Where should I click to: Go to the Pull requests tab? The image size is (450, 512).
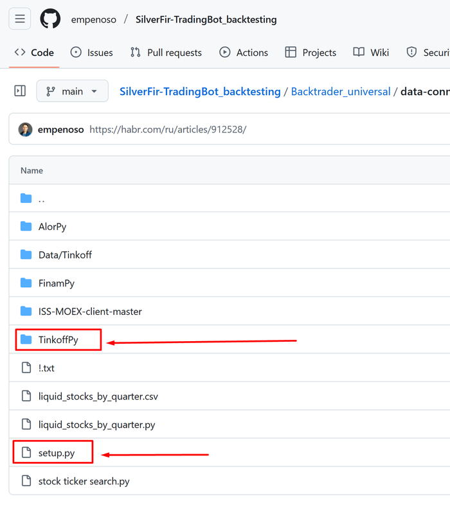pyautogui.click(x=166, y=53)
